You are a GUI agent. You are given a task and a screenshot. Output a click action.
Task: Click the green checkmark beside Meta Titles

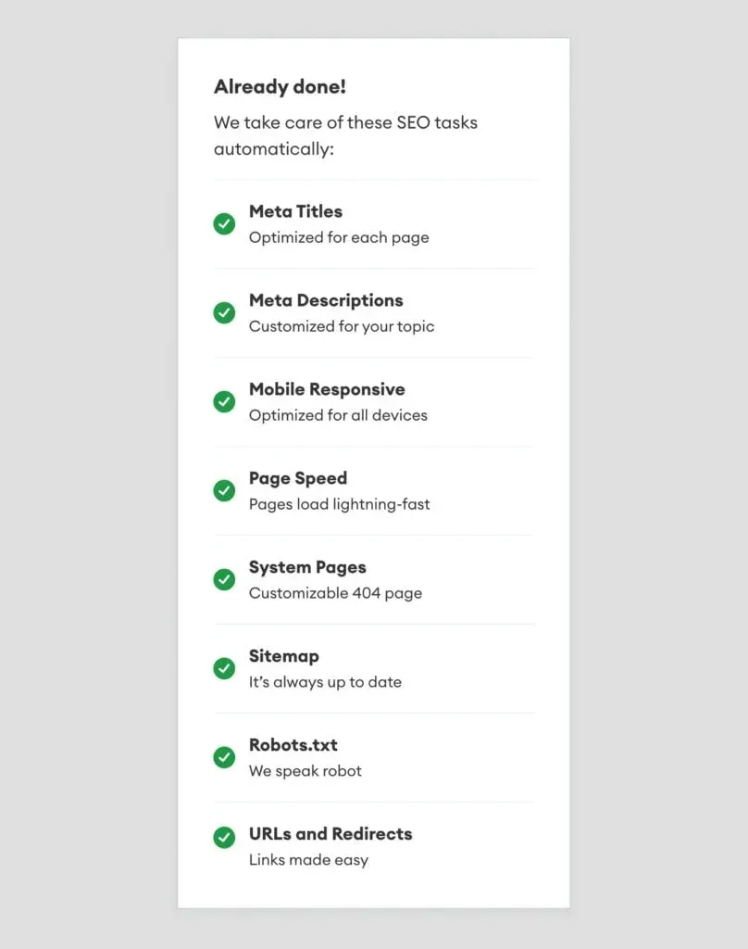coord(224,223)
